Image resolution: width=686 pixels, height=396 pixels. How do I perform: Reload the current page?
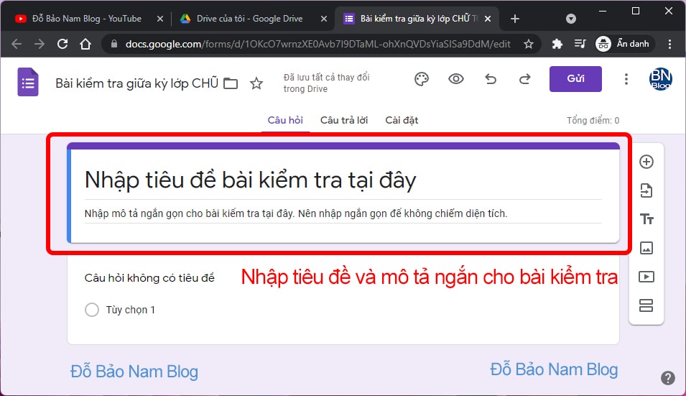point(62,44)
